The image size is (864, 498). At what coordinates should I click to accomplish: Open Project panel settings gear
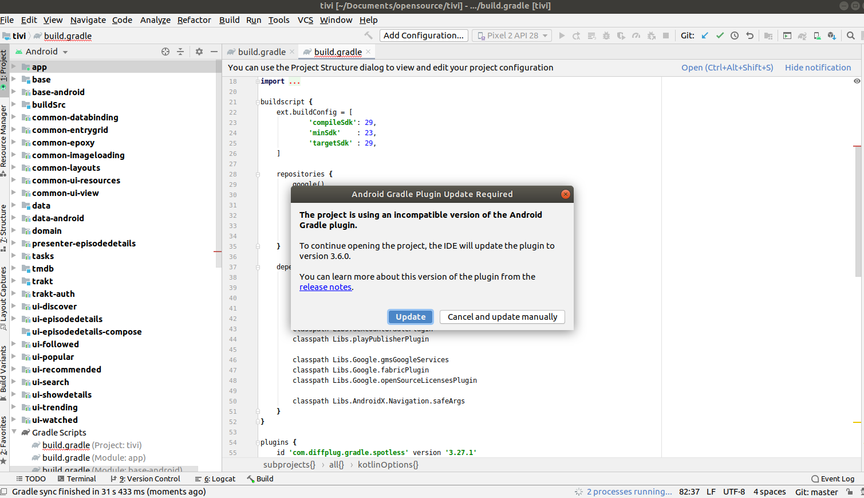tap(198, 52)
